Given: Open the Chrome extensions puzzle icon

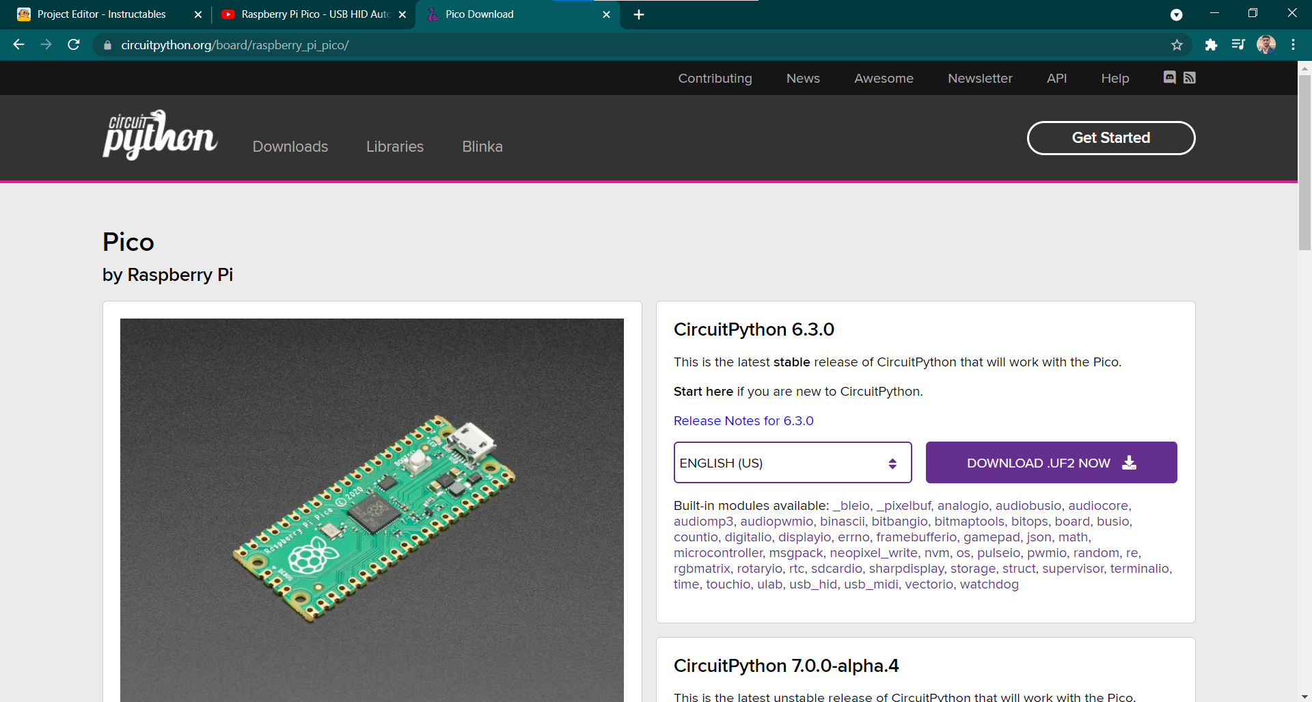Looking at the screenshot, I should 1211,45.
